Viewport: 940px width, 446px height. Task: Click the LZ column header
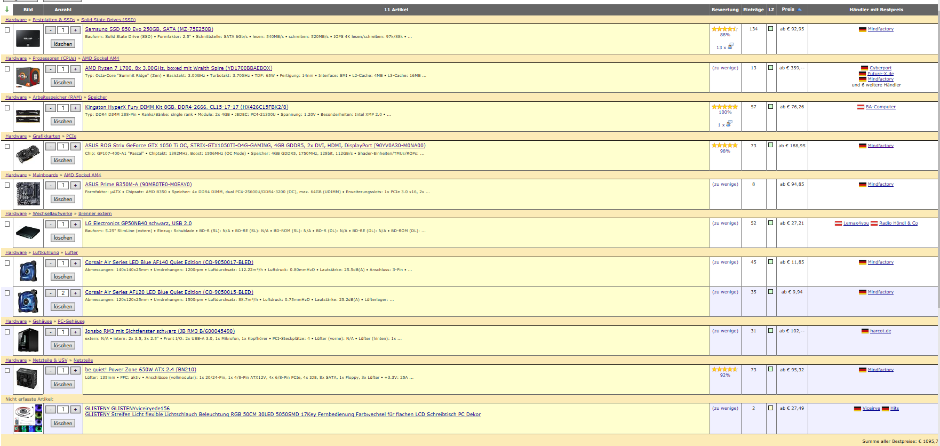click(771, 10)
